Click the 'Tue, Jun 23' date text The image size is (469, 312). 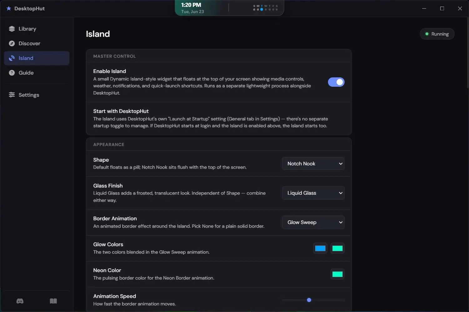pyautogui.click(x=193, y=12)
